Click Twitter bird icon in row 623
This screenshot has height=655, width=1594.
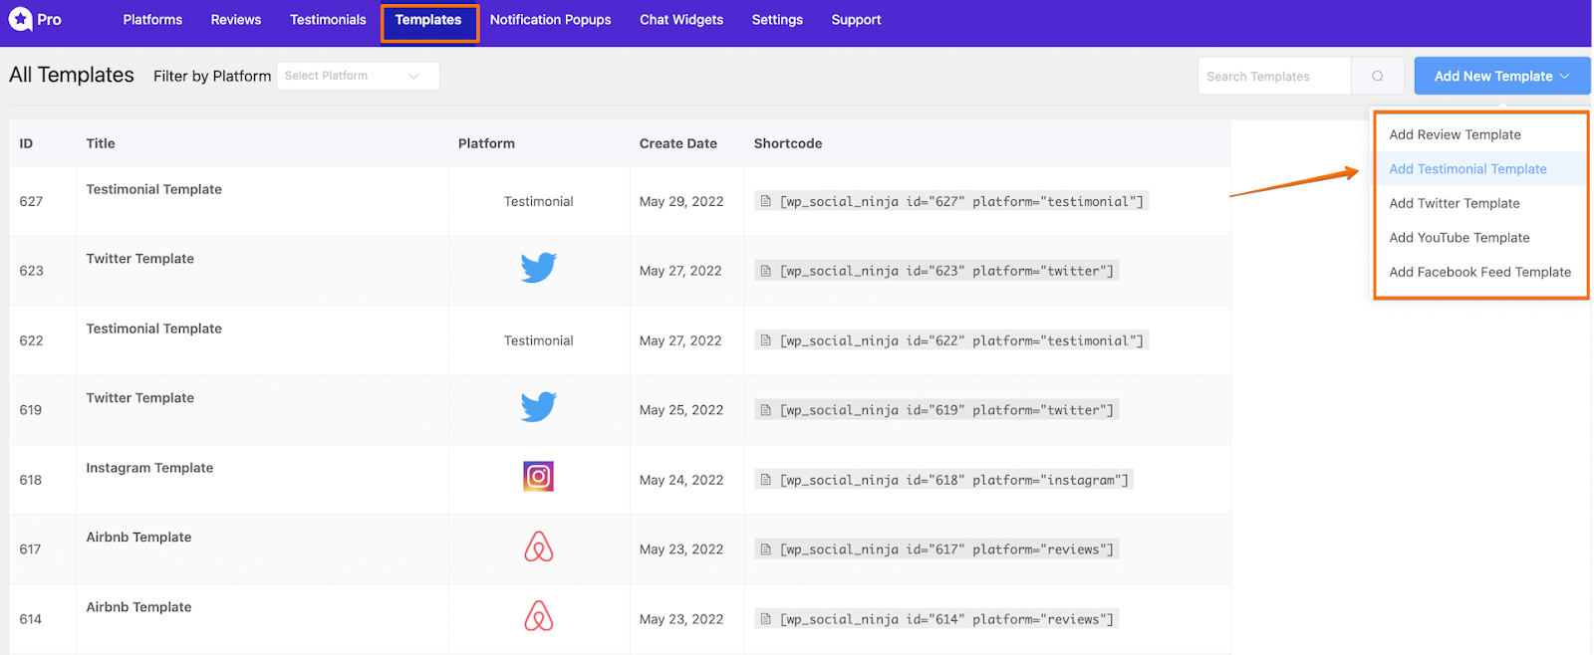(x=538, y=268)
